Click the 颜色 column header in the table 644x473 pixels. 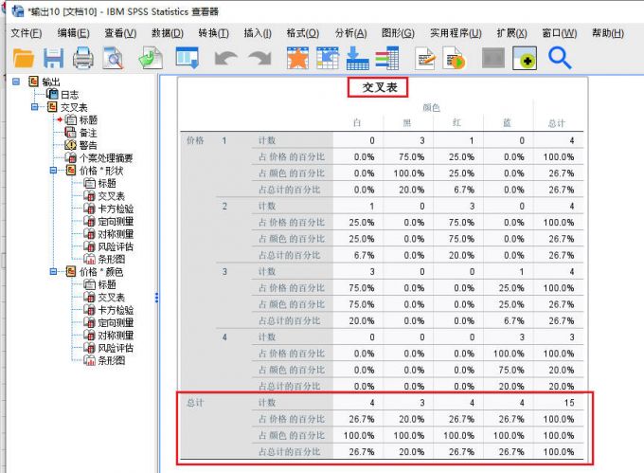(x=431, y=108)
